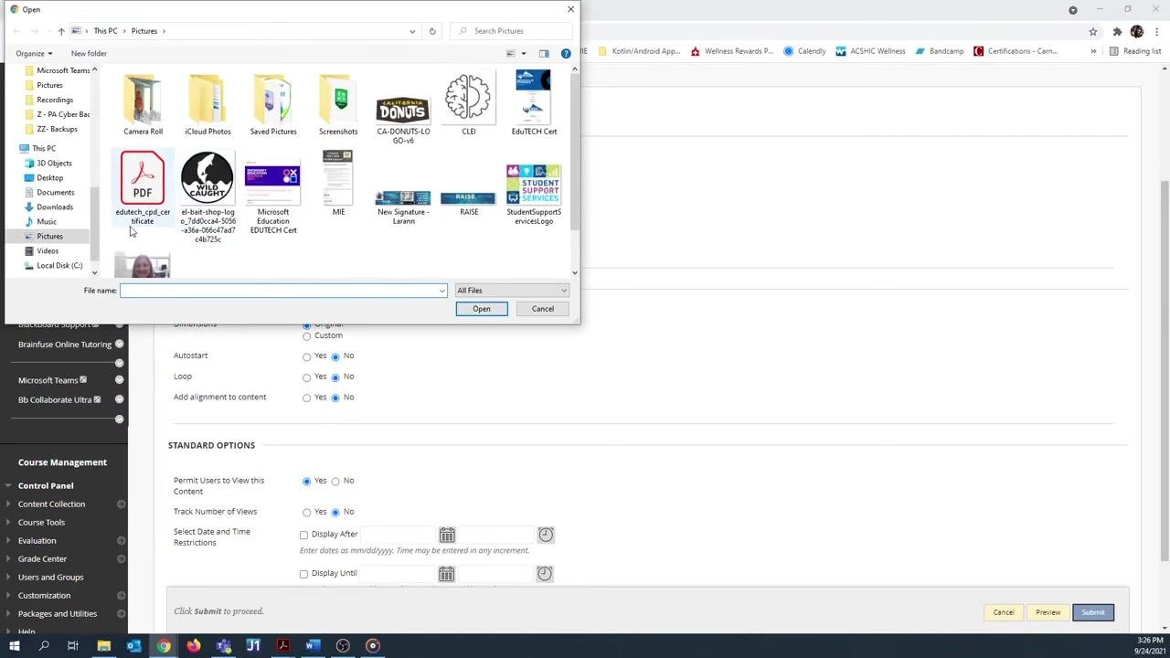
Task: Set Permit Users to View to No
Action: pyautogui.click(x=335, y=482)
